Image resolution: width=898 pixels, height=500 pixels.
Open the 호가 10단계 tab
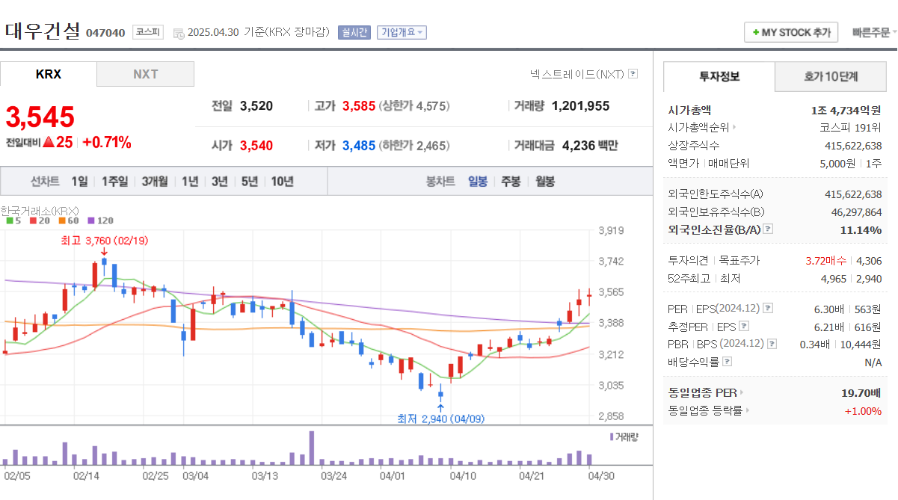point(831,77)
